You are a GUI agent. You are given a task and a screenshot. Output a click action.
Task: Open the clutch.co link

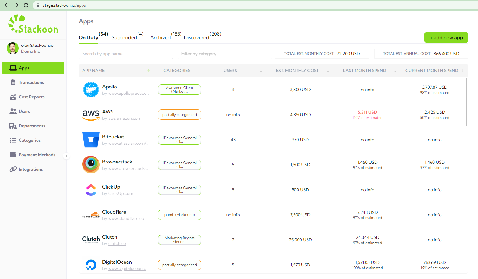tap(117, 244)
